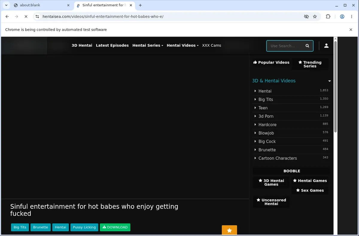Click the magnifier search icon
The height and width of the screenshot is (236, 359).
click(307, 46)
